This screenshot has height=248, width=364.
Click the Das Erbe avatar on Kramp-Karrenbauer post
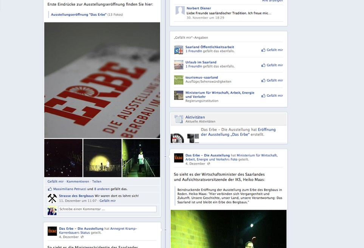pos(52,231)
